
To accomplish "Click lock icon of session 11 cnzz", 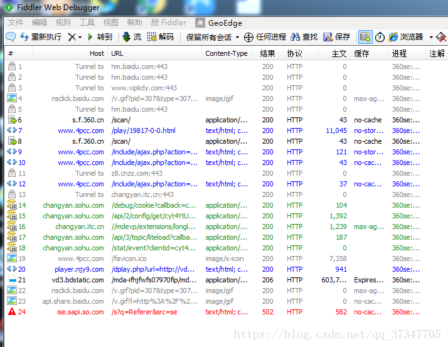I will click(x=12, y=173).
